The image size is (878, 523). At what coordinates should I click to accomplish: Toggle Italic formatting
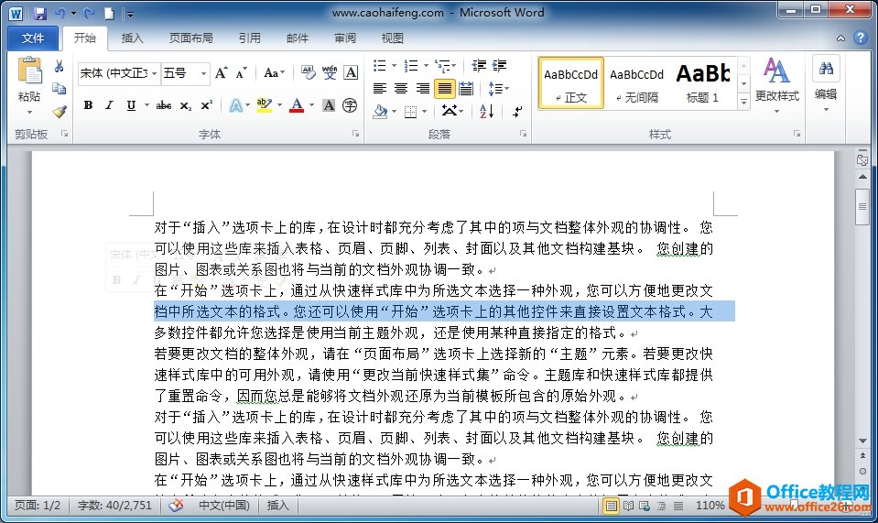(110, 104)
